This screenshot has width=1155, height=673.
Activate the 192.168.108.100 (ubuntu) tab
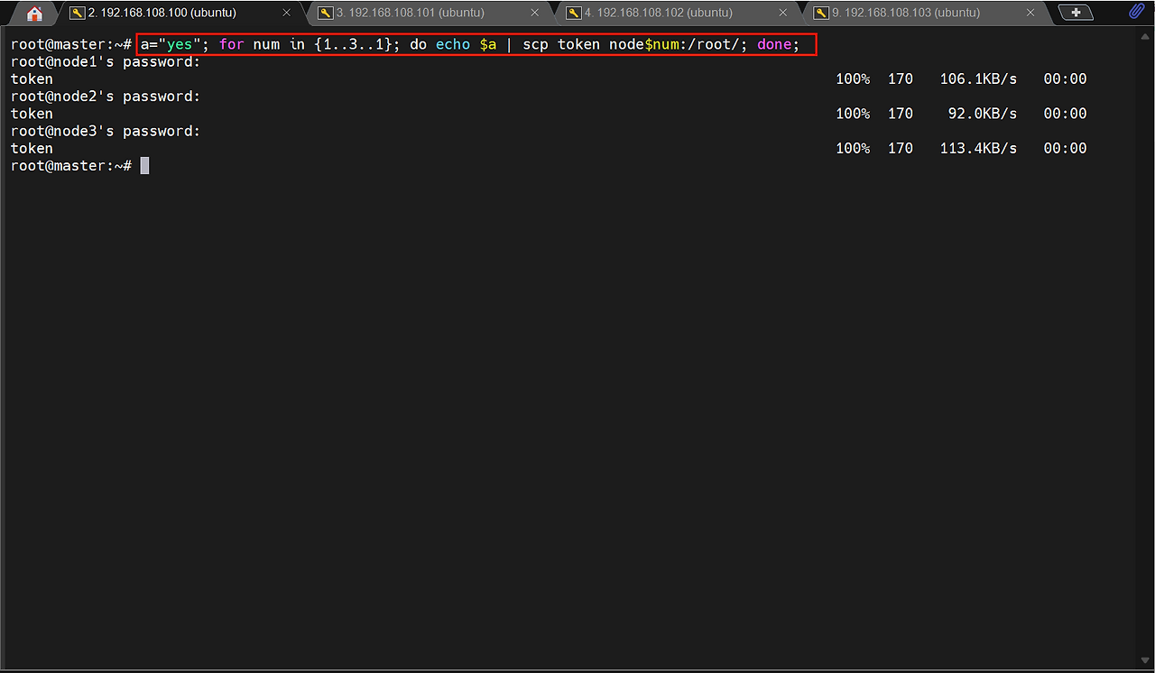point(162,14)
